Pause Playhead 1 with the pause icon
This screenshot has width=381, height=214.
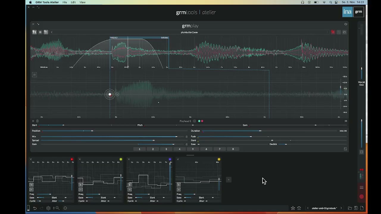(x=194, y=121)
